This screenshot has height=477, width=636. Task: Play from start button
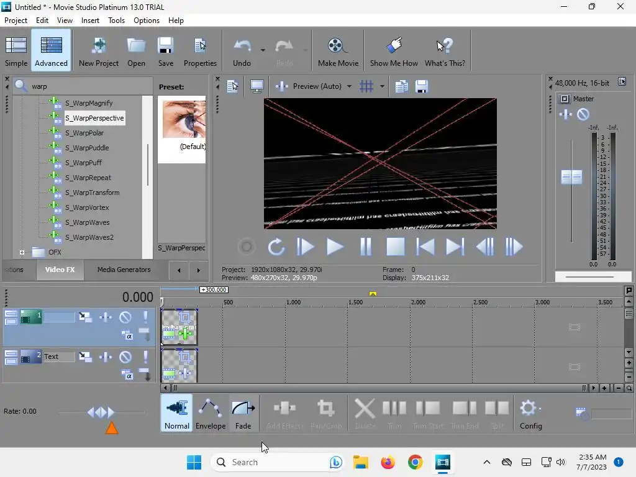[x=305, y=247]
